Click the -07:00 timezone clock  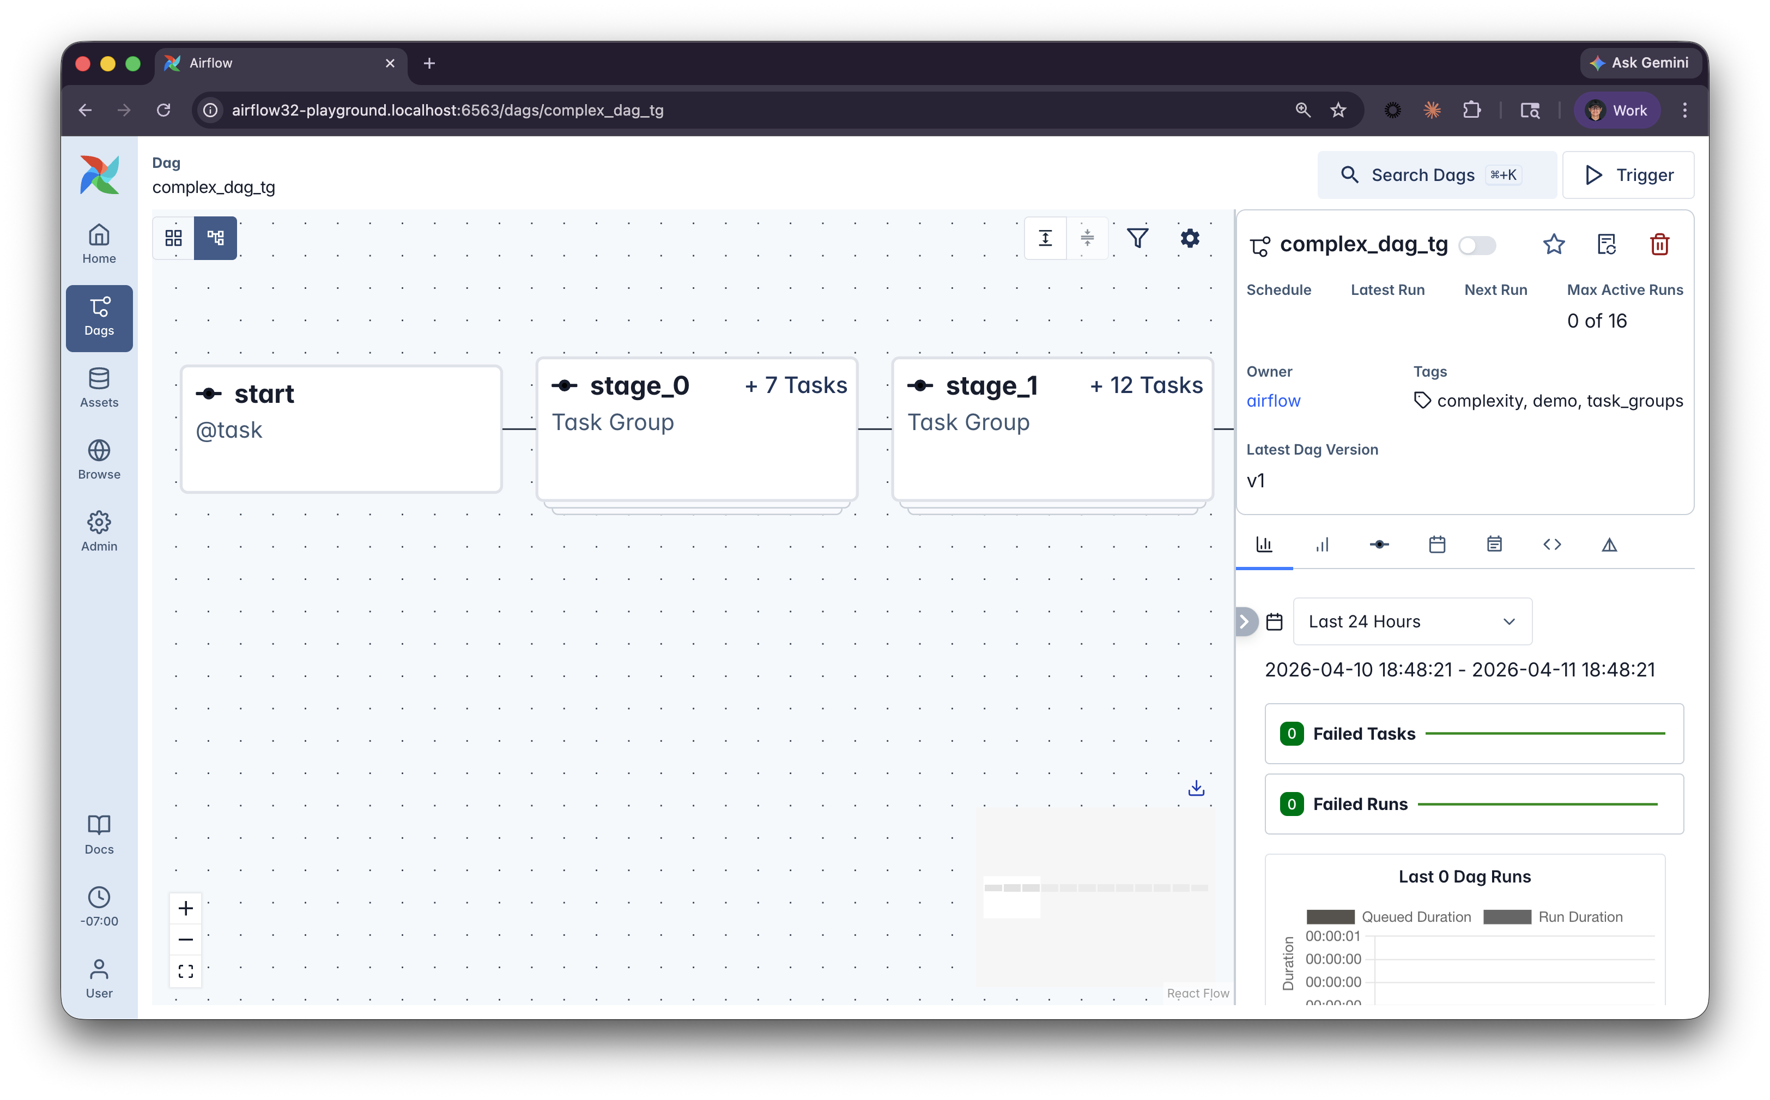point(99,907)
